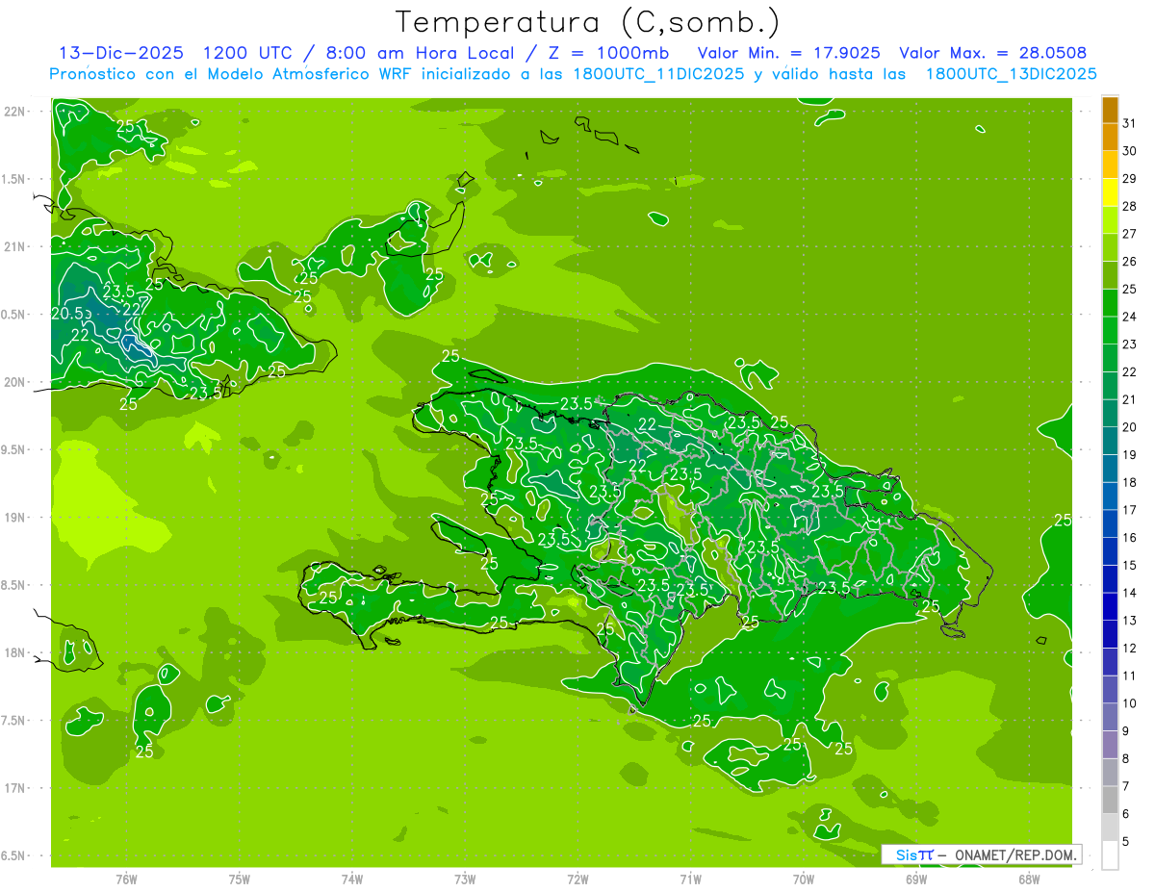Viewport: 1155px width, 892px height.
Task: Click the colorbar scale value "15"
Action: (x=1129, y=566)
